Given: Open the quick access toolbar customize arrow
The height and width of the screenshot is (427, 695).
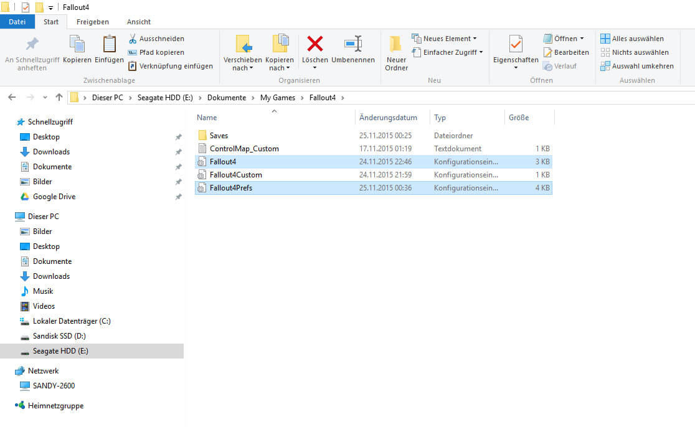Looking at the screenshot, I should [x=50, y=7].
